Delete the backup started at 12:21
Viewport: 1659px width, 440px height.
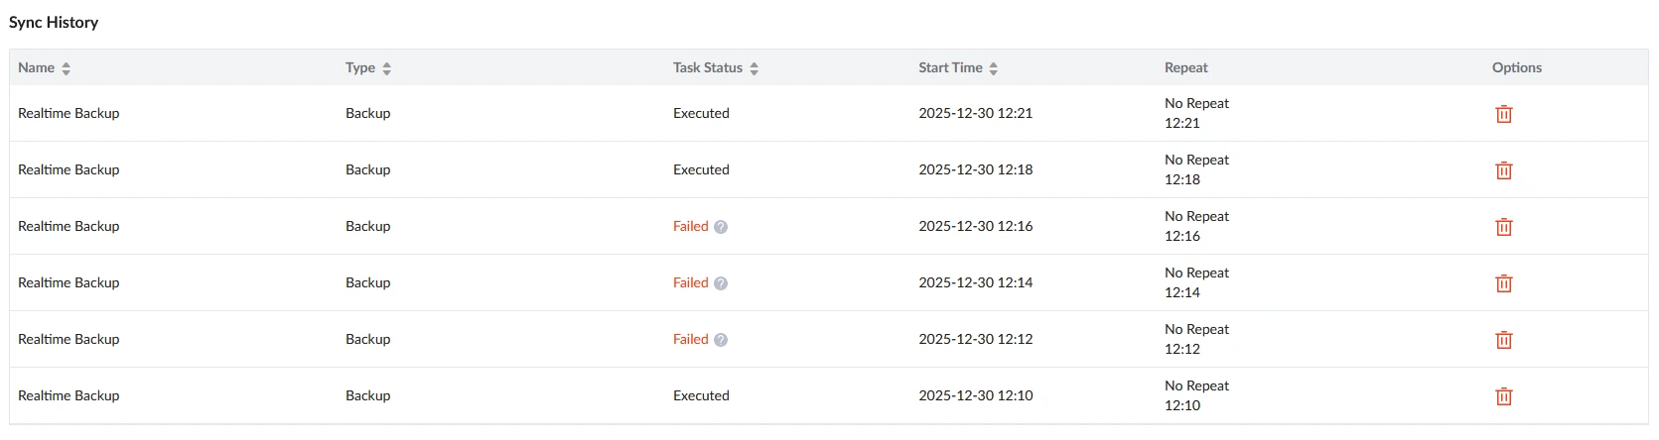coord(1504,114)
